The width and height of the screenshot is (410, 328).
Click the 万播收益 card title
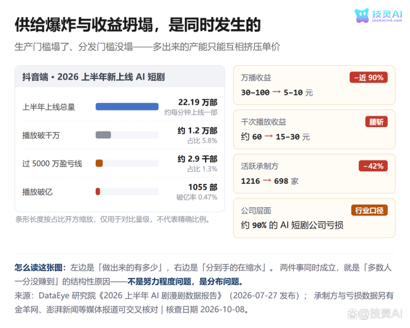coord(256,78)
